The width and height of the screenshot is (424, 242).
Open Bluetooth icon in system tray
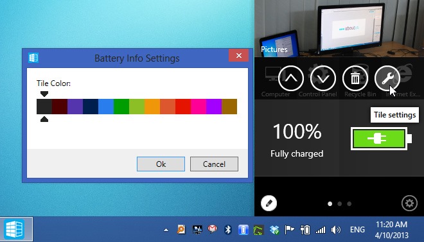pos(228,230)
